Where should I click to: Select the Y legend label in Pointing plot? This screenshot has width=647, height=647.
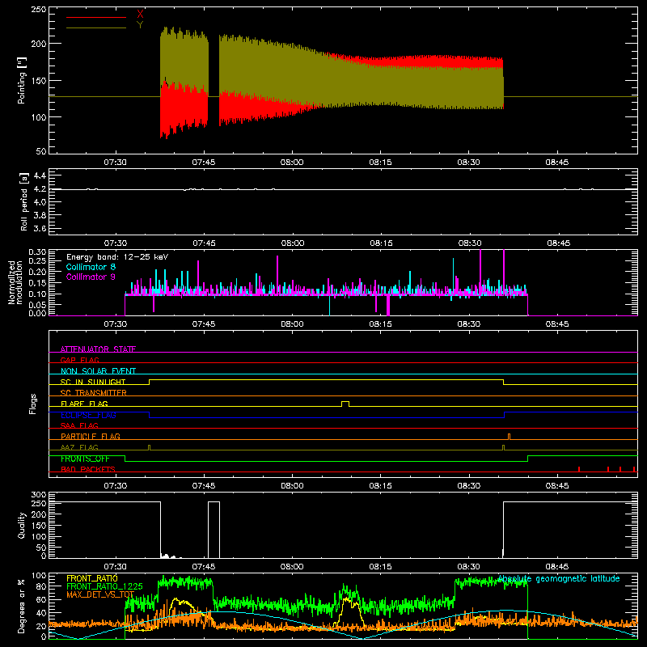coord(140,25)
